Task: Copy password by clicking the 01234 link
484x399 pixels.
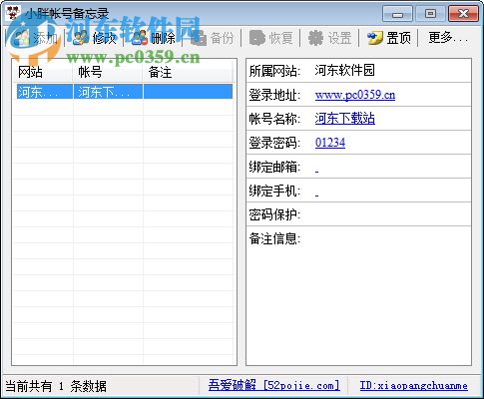Action: tap(330, 143)
